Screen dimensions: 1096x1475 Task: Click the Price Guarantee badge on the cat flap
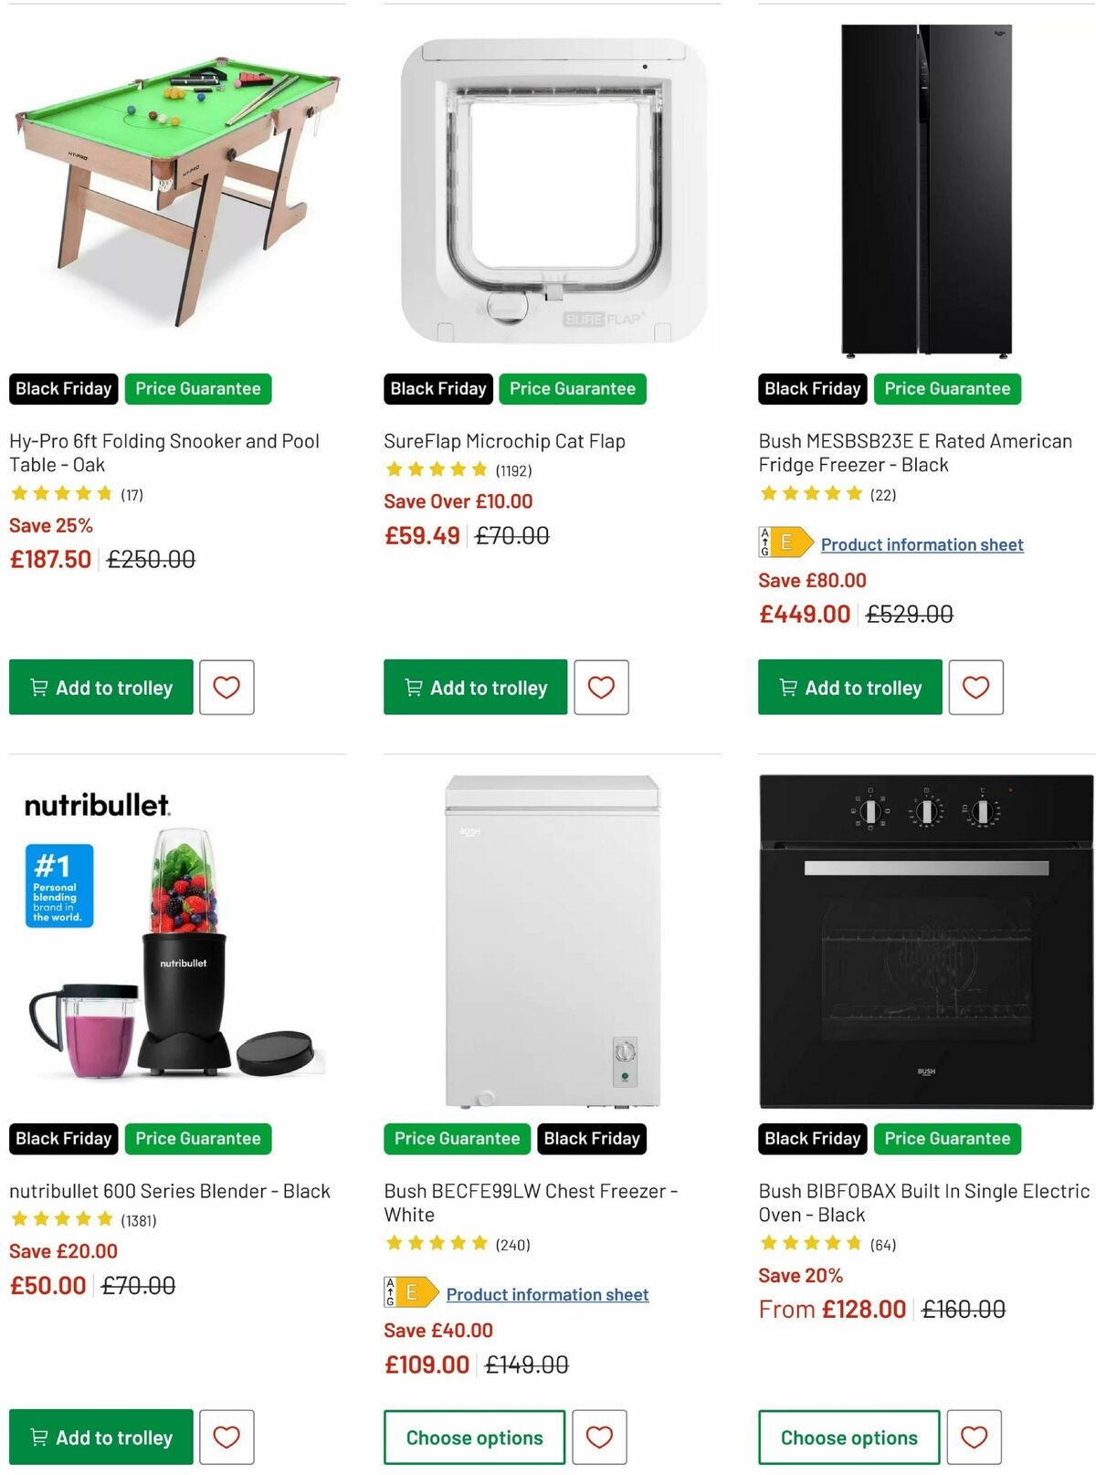point(574,388)
